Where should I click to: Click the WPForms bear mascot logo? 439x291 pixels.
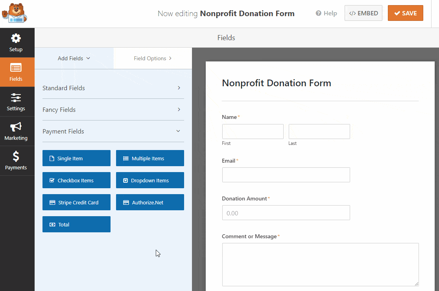[x=15, y=13]
